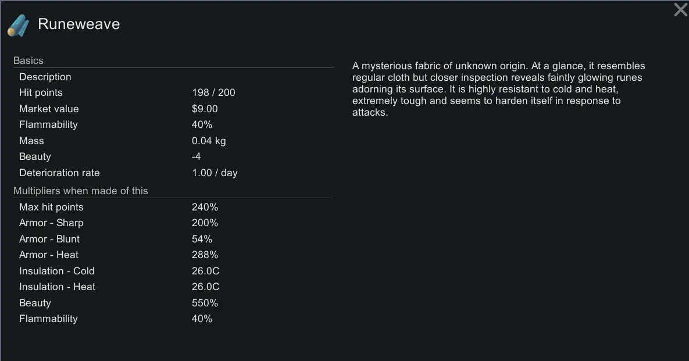Image resolution: width=689 pixels, height=361 pixels.
Task: Select the Max hit points multiplier
Action: pyautogui.click(x=51, y=207)
